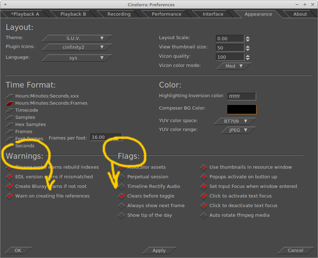Click the Highlighting Inversion color text field

click(242, 96)
